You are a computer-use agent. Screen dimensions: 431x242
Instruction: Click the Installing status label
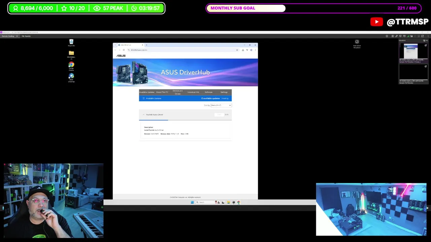click(x=225, y=98)
